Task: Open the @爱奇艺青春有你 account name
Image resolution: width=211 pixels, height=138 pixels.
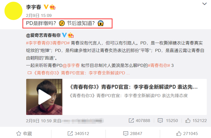Action: point(43,35)
